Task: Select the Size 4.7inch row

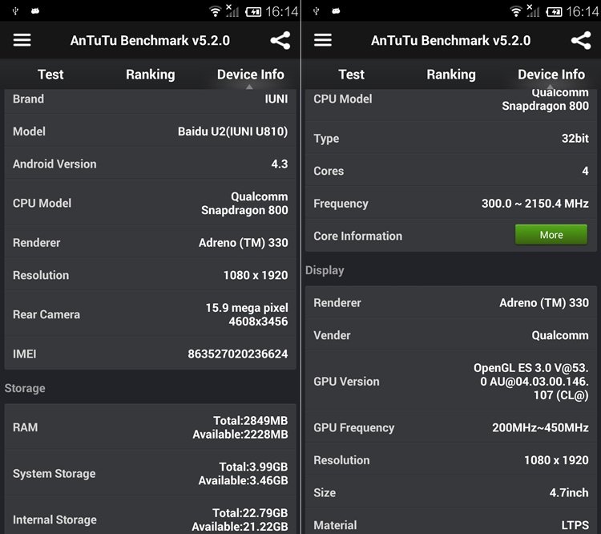Action: tap(451, 492)
